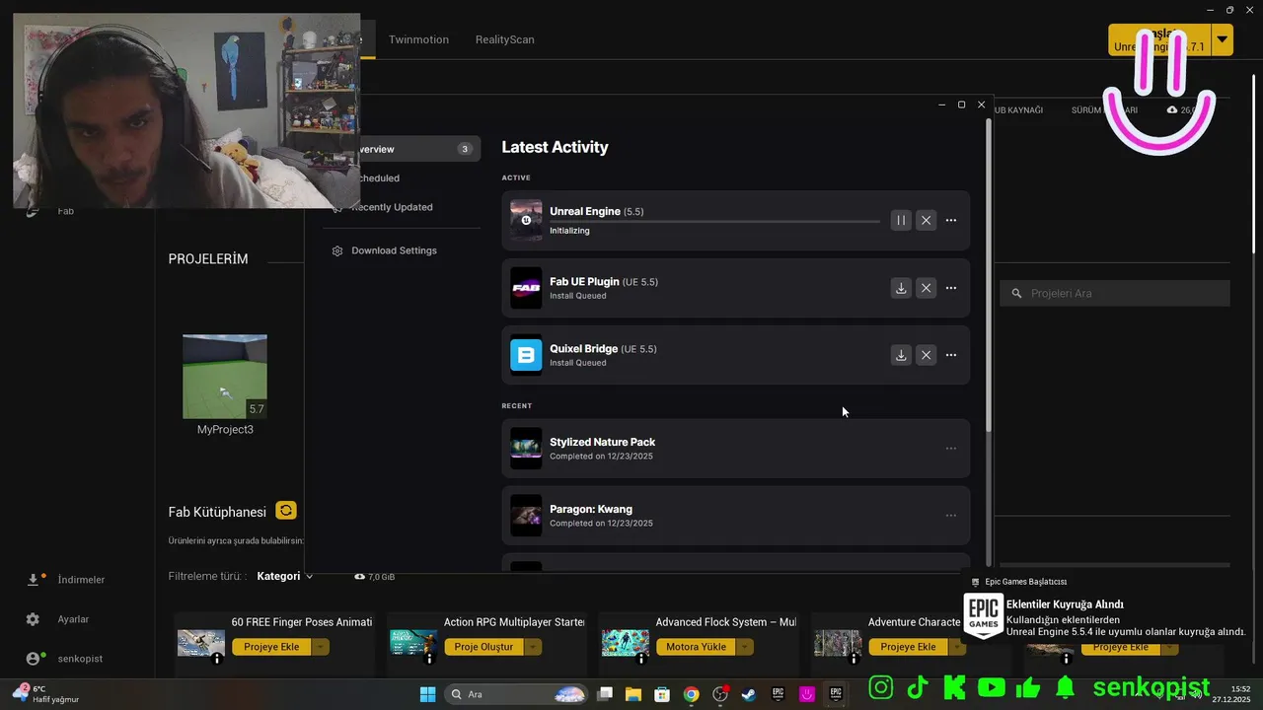
Task: Open the senkopist account menu
Action: tap(65, 659)
